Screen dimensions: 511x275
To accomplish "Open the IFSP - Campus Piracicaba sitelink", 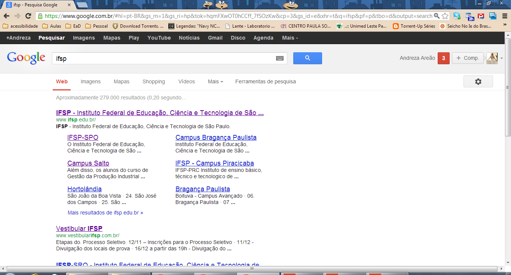I will coord(215,163).
